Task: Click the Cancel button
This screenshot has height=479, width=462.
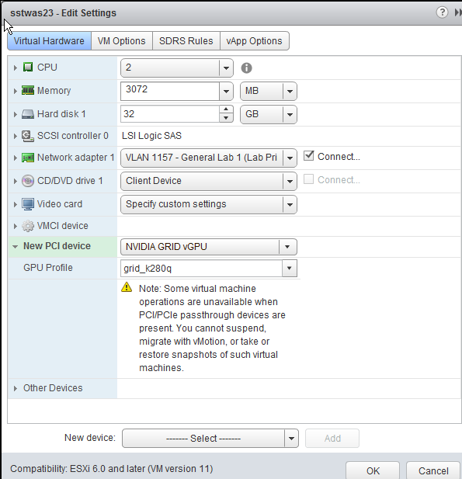Action: tap(433, 470)
